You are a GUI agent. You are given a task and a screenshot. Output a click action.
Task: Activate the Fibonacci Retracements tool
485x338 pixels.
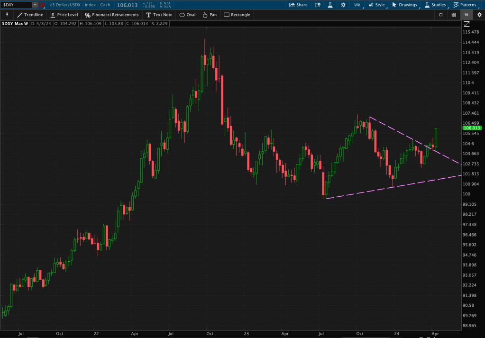(x=111, y=15)
